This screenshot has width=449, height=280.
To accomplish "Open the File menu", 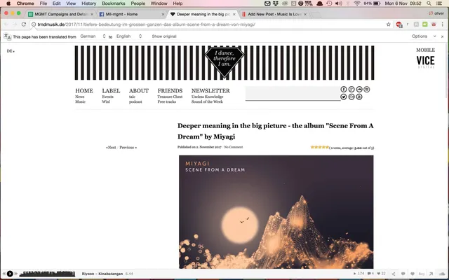I will [43, 3].
